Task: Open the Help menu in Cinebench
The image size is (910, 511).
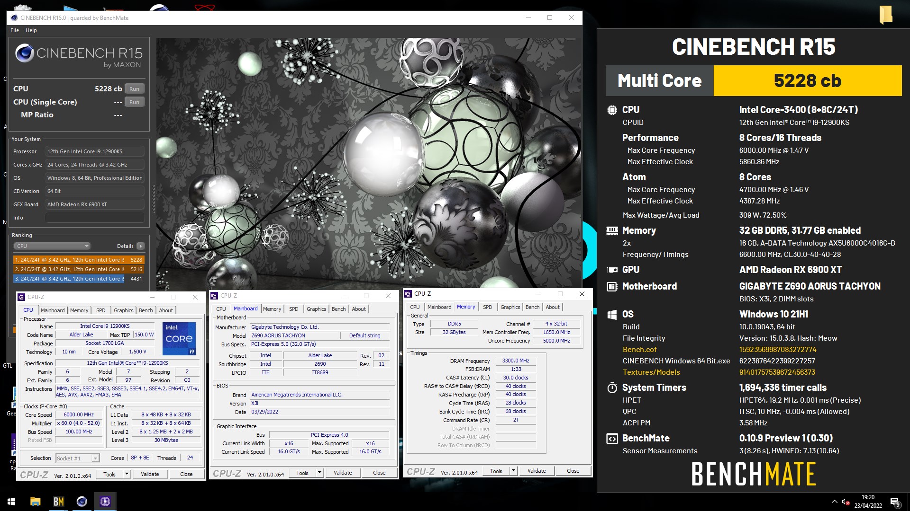Action: point(31,30)
